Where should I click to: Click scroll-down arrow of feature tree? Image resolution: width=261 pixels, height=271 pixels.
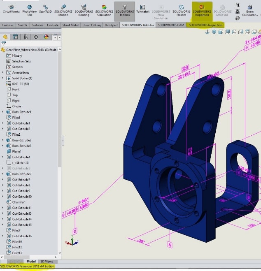pos(60,253)
